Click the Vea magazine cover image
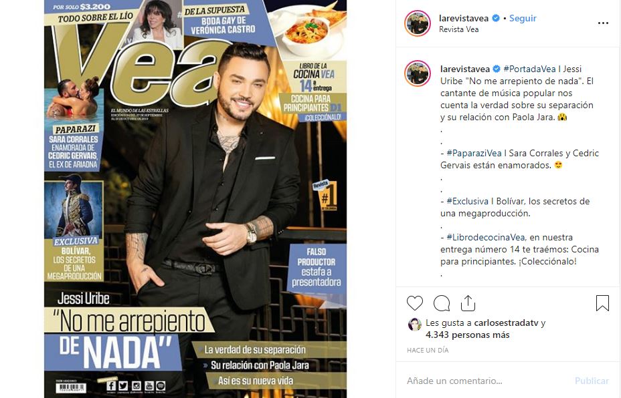Image resolution: width=621 pixels, height=398 pixels. pos(195,199)
